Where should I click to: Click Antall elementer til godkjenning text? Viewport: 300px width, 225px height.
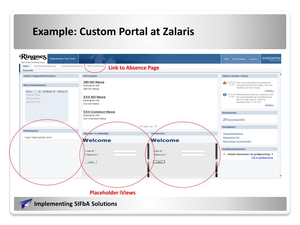tap(250, 154)
